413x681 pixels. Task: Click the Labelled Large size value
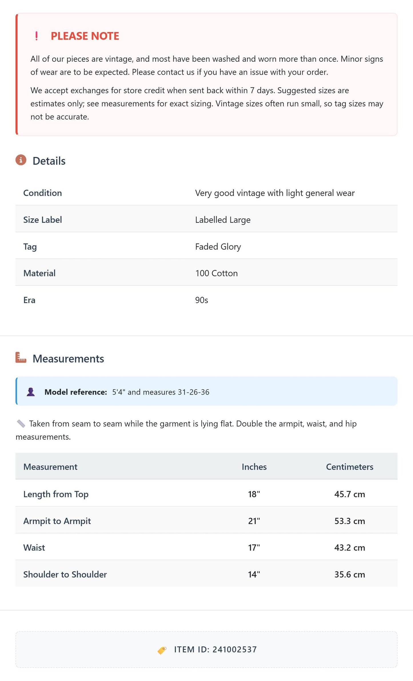pos(223,220)
